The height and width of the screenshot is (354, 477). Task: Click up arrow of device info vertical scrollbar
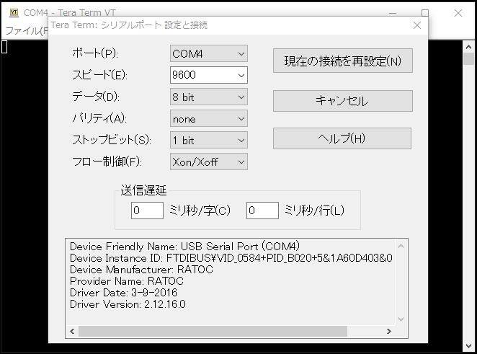(401, 246)
